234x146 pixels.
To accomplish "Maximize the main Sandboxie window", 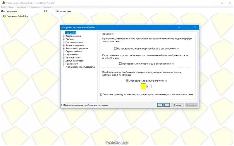I will click(x=222, y=3).
